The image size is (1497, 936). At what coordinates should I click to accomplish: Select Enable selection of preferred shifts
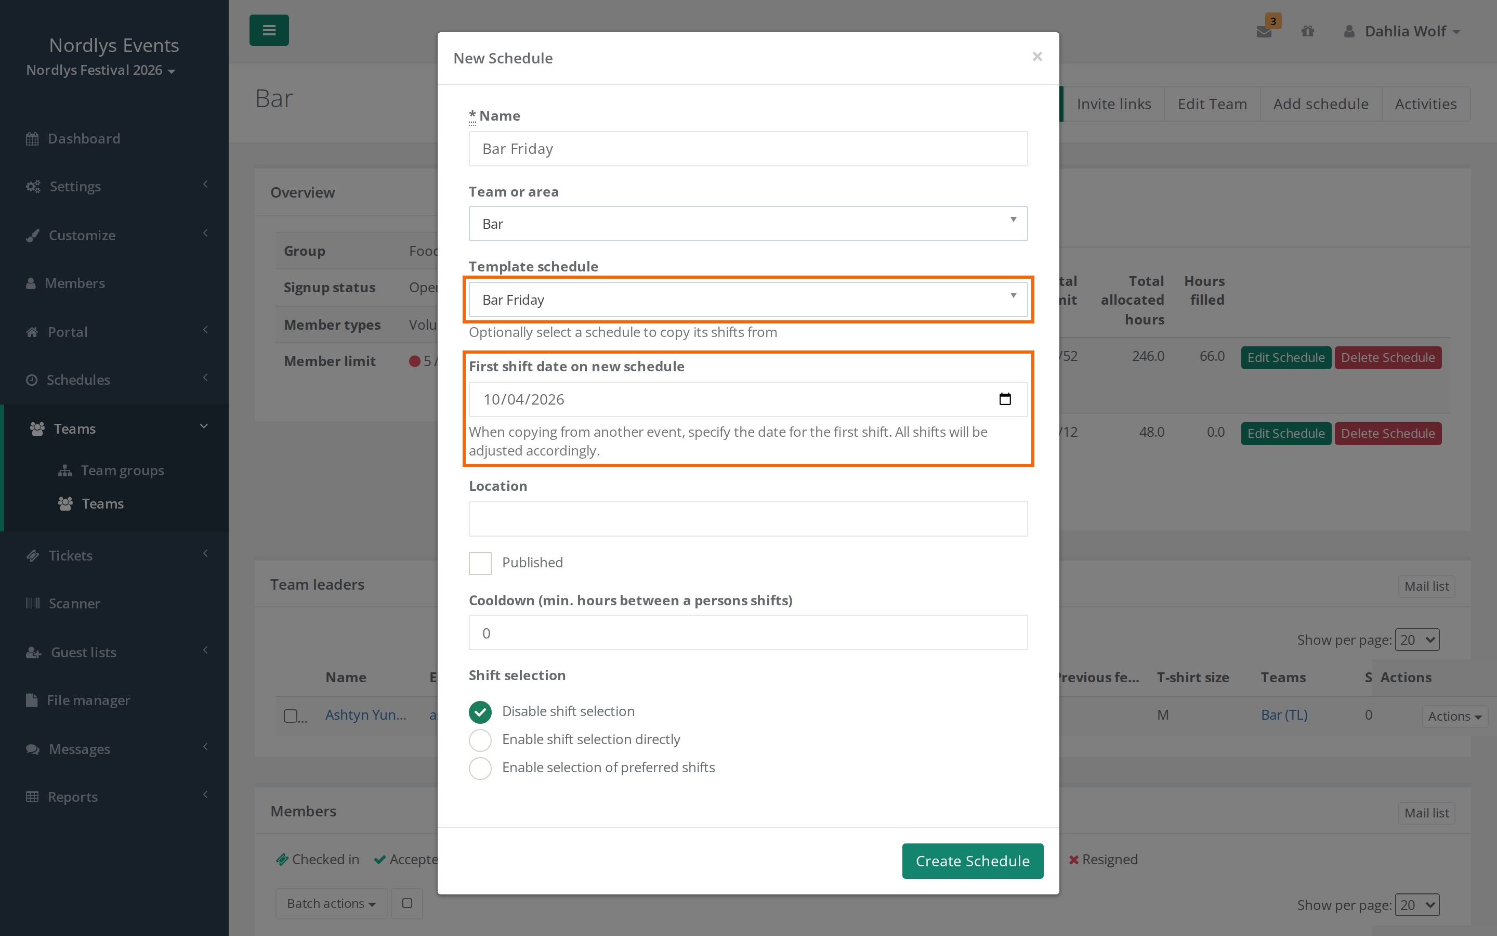click(480, 768)
